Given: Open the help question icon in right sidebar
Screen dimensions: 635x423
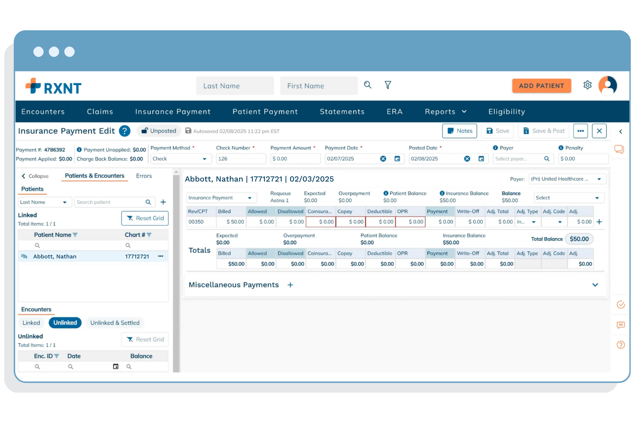Looking at the screenshot, I should [x=621, y=345].
